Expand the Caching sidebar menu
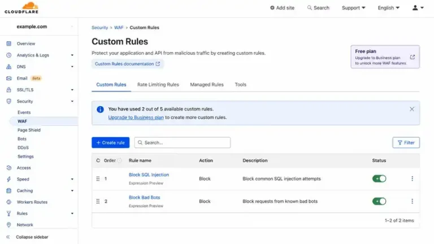Image resolution: width=434 pixels, height=244 pixels. (x=72, y=190)
